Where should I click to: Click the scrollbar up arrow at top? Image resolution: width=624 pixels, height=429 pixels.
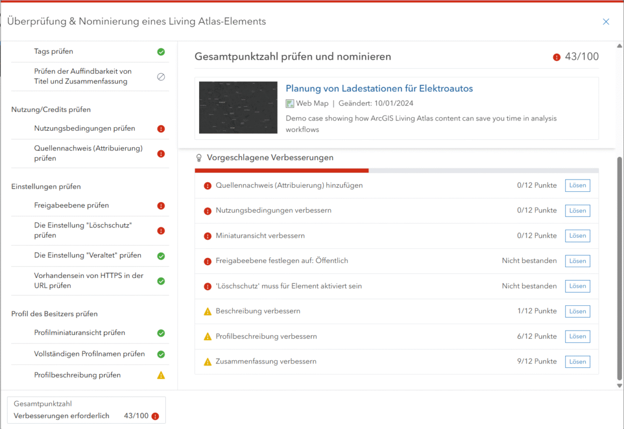619,46
